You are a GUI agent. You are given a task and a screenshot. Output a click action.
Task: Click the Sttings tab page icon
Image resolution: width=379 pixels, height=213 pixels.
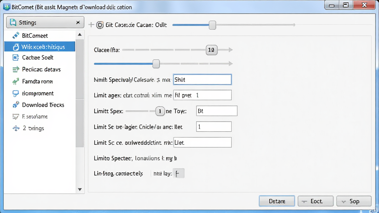(13, 23)
